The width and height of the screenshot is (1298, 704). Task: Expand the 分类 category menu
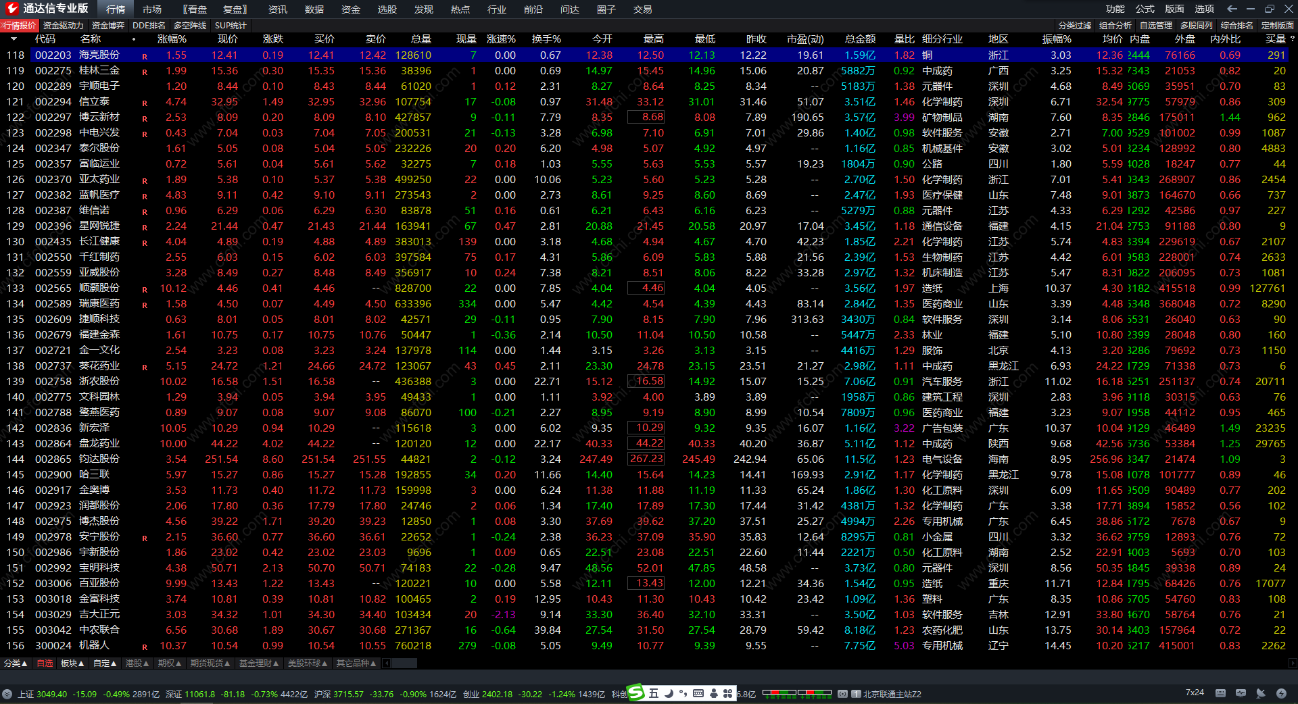[x=16, y=663]
